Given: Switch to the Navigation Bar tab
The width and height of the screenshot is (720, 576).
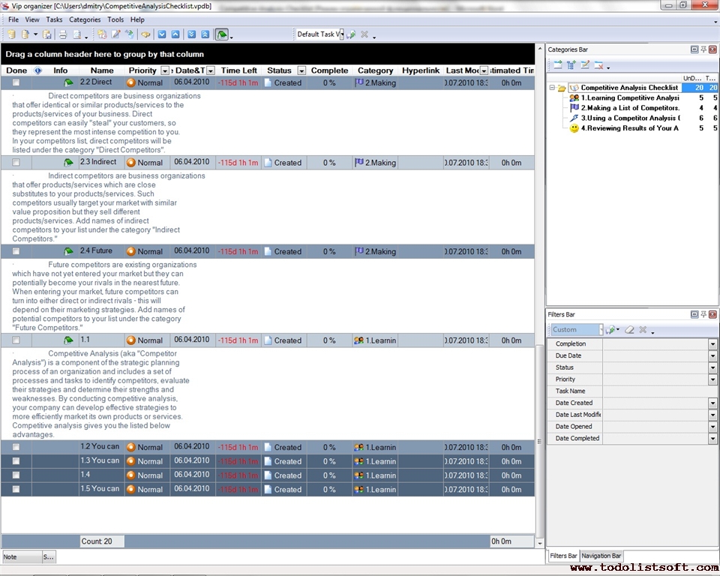Looking at the screenshot, I should 601,556.
